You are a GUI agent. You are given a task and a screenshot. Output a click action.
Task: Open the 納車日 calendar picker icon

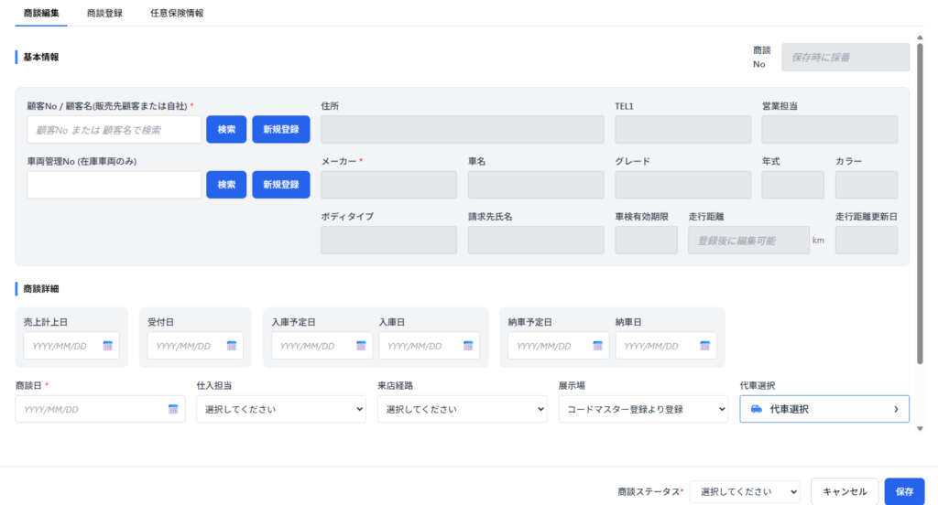704,346
